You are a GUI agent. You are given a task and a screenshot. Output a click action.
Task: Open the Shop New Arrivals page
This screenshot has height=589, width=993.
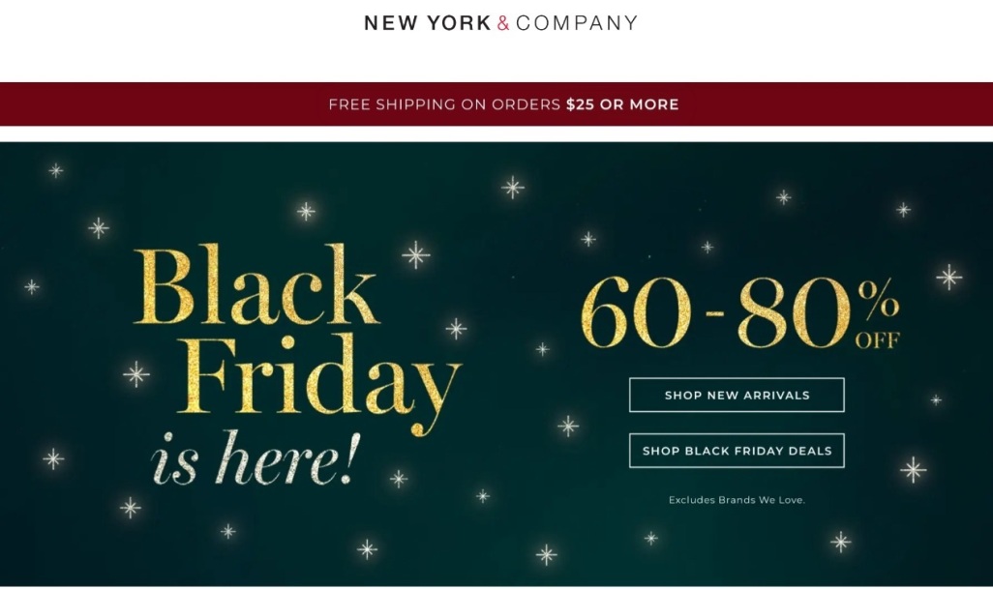(737, 395)
